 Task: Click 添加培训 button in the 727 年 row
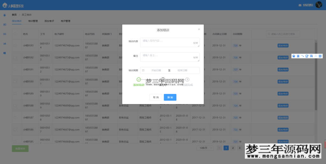pos(283,69)
